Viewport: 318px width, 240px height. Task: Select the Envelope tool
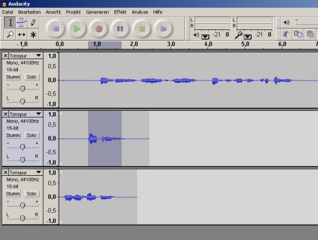click(21, 23)
